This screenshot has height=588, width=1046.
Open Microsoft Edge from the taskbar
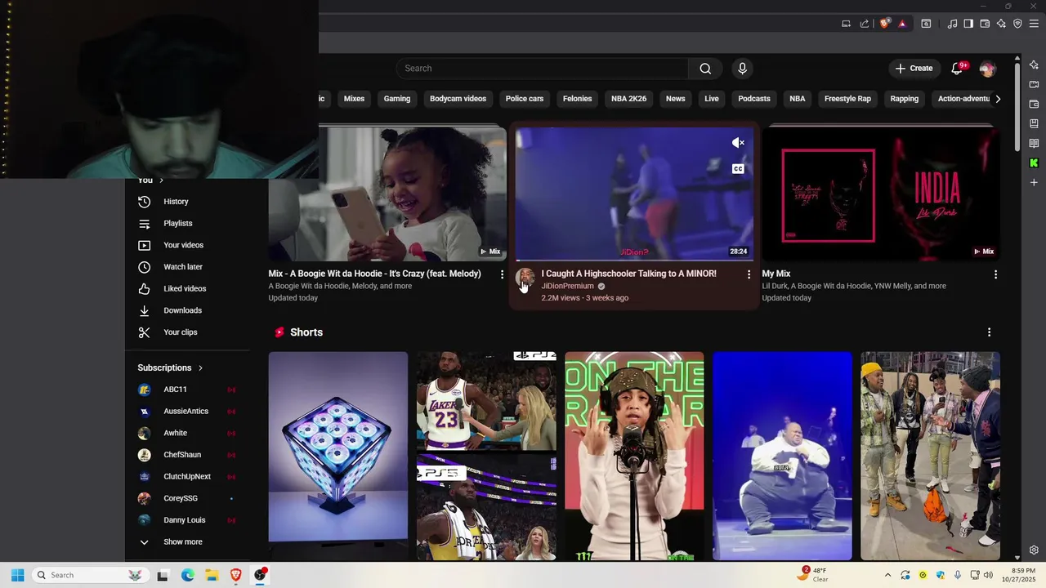(x=187, y=575)
